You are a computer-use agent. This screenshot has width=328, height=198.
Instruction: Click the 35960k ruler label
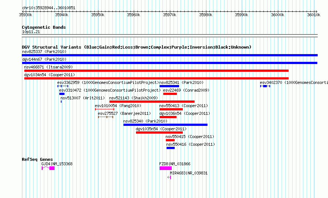coord(133,15)
